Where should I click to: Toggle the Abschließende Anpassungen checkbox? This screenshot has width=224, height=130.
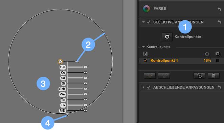click(x=149, y=87)
